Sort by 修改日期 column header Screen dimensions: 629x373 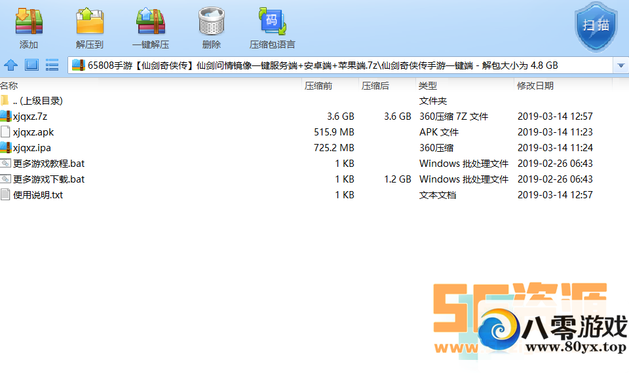pyautogui.click(x=535, y=86)
